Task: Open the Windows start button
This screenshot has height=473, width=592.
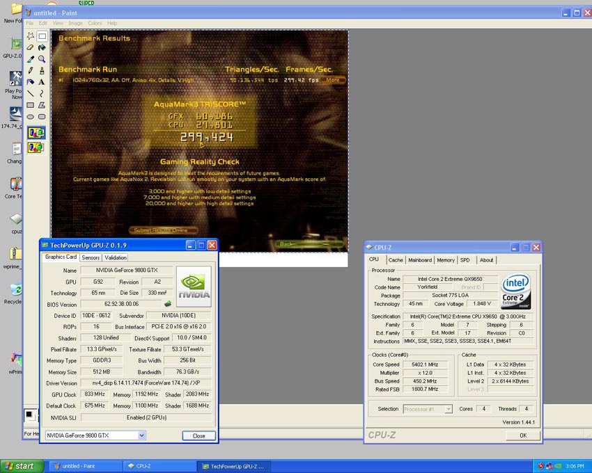Action: click(22, 466)
